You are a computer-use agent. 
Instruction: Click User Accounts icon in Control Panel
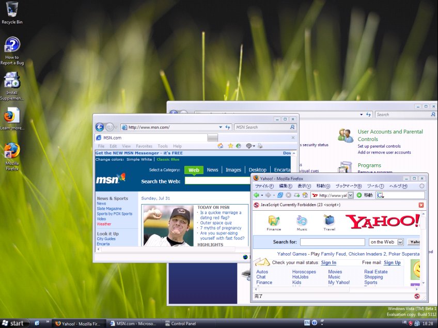[x=346, y=135]
